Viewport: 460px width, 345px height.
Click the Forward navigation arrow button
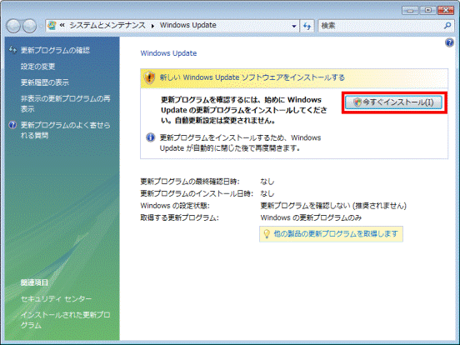[30, 26]
